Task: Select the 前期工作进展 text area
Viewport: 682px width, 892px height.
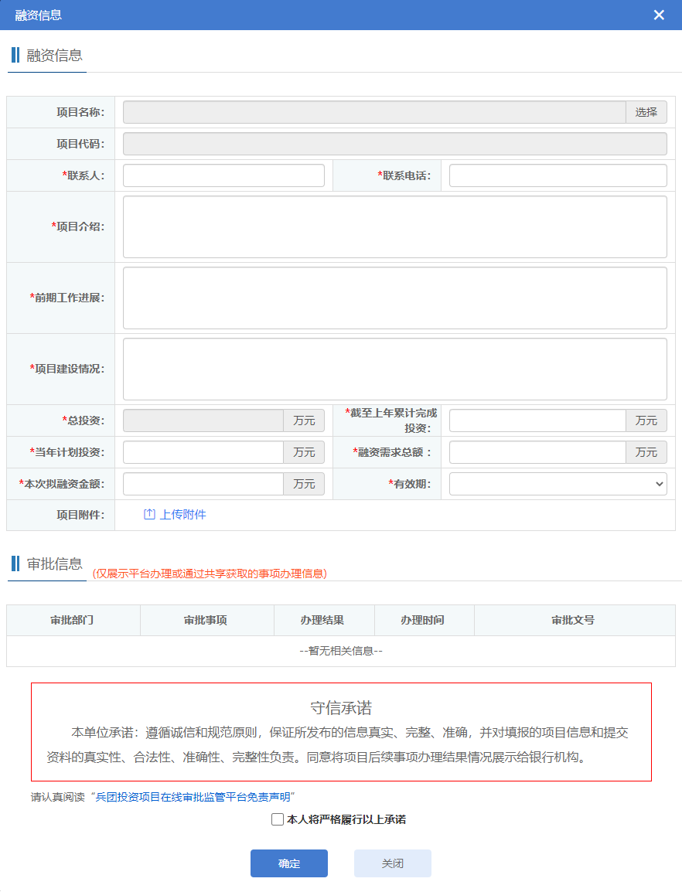Action: (x=394, y=298)
